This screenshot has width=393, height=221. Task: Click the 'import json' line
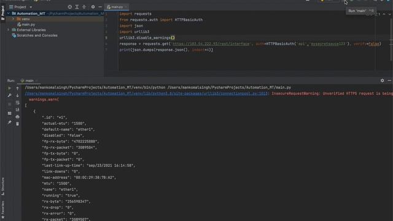click(x=131, y=26)
